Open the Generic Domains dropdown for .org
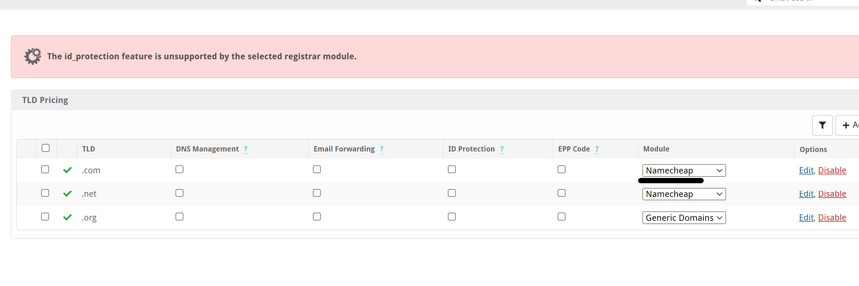Screen dimensions: 859x286 pyautogui.click(x=684, y=218)
